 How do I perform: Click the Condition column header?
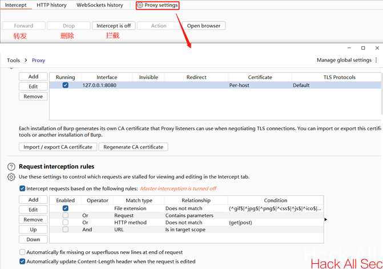[276, 200]
